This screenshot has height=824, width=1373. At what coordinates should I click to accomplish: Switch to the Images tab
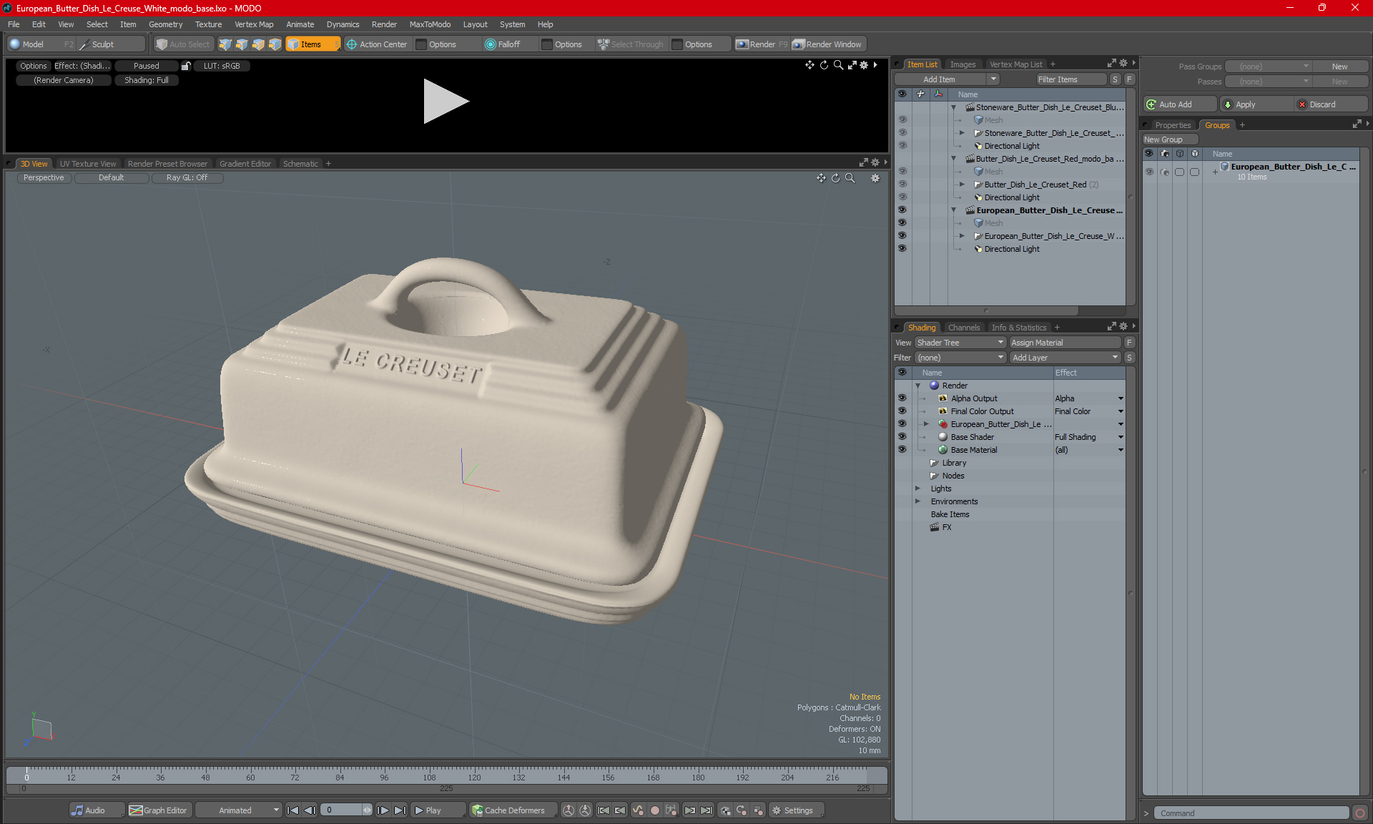coord(963,64)
